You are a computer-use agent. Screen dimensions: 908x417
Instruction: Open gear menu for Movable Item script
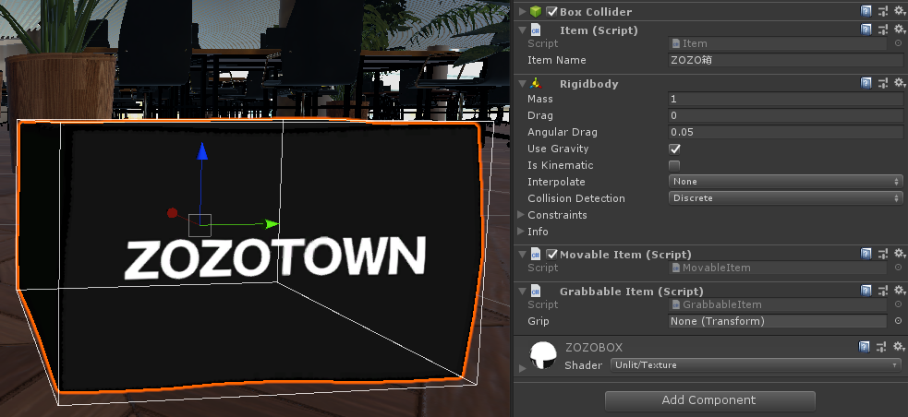tap(900, 254)
